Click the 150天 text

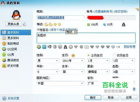coord(95,25)
